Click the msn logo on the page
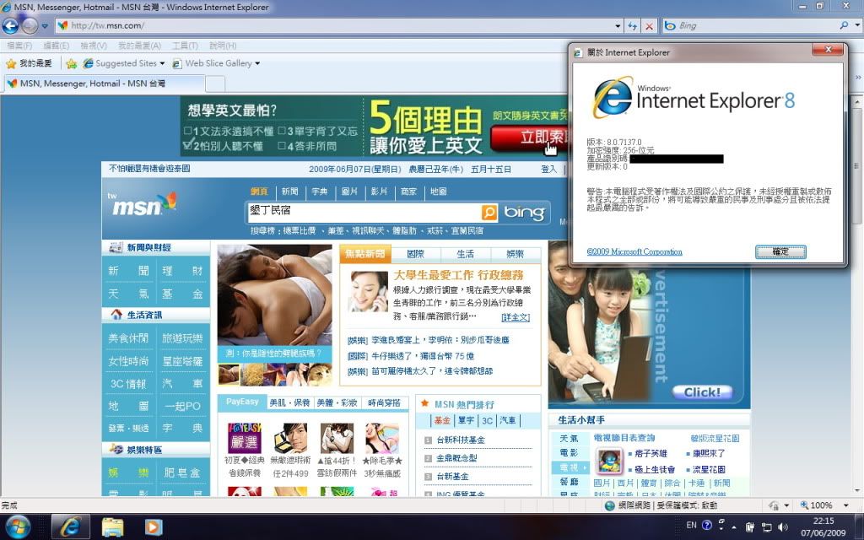Viewport: 864px width, 540px height. 142,204
